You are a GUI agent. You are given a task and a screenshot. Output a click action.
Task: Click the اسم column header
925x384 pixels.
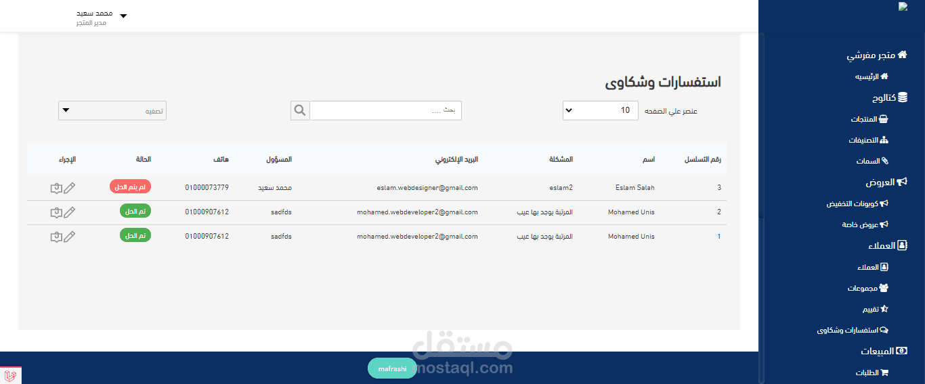coord(649,160)
